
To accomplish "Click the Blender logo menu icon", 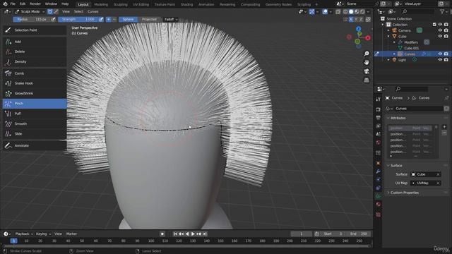I will [5, 4].
